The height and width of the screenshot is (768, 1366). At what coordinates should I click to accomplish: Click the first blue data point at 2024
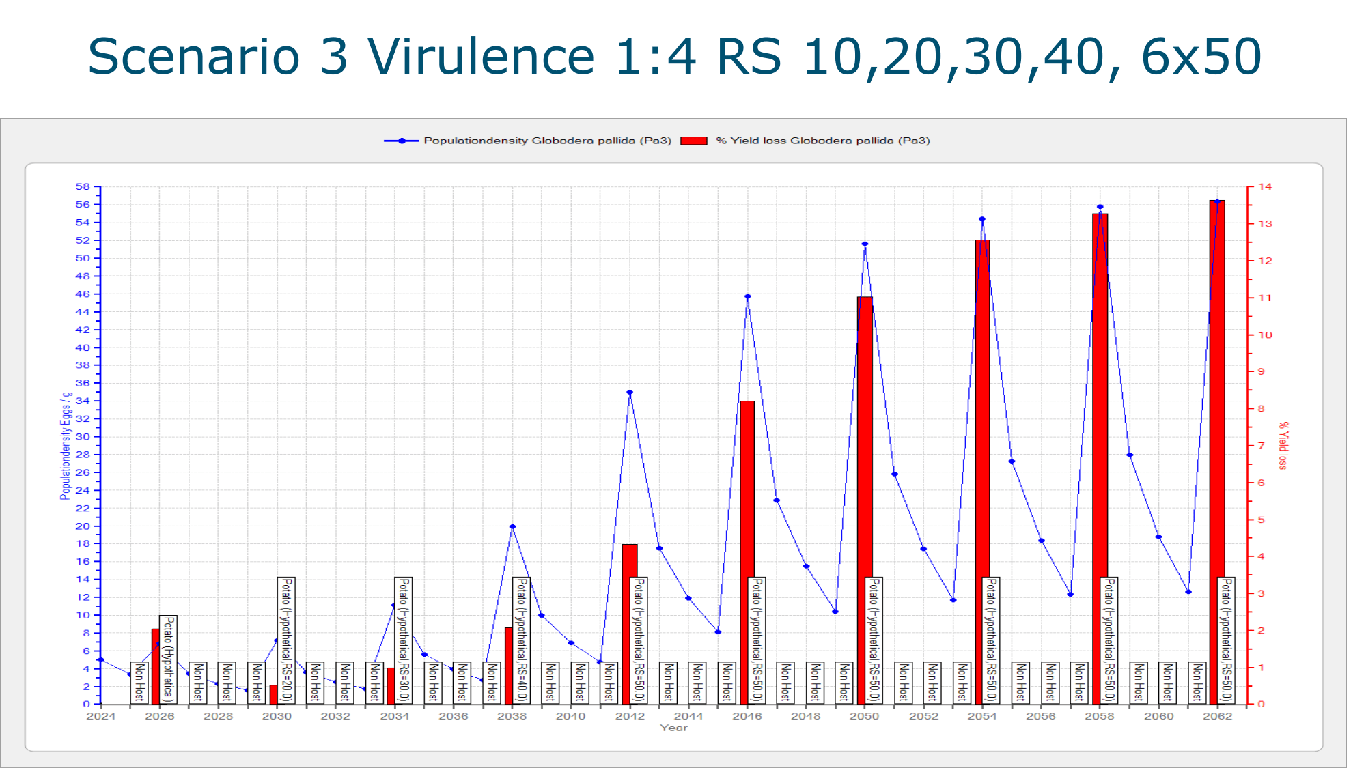click(101, 659)
